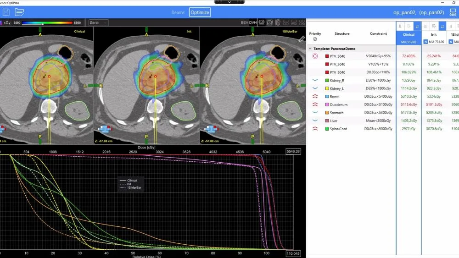Click the red PTV_5040 swatch on V5040cGy row

(327, 56)
